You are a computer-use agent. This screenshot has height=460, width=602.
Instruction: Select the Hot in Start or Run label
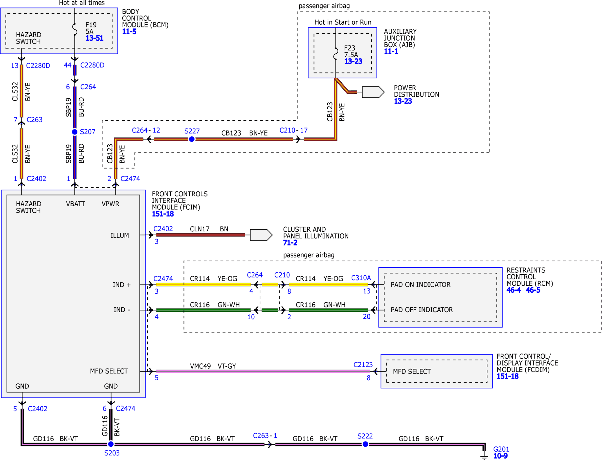343,22
